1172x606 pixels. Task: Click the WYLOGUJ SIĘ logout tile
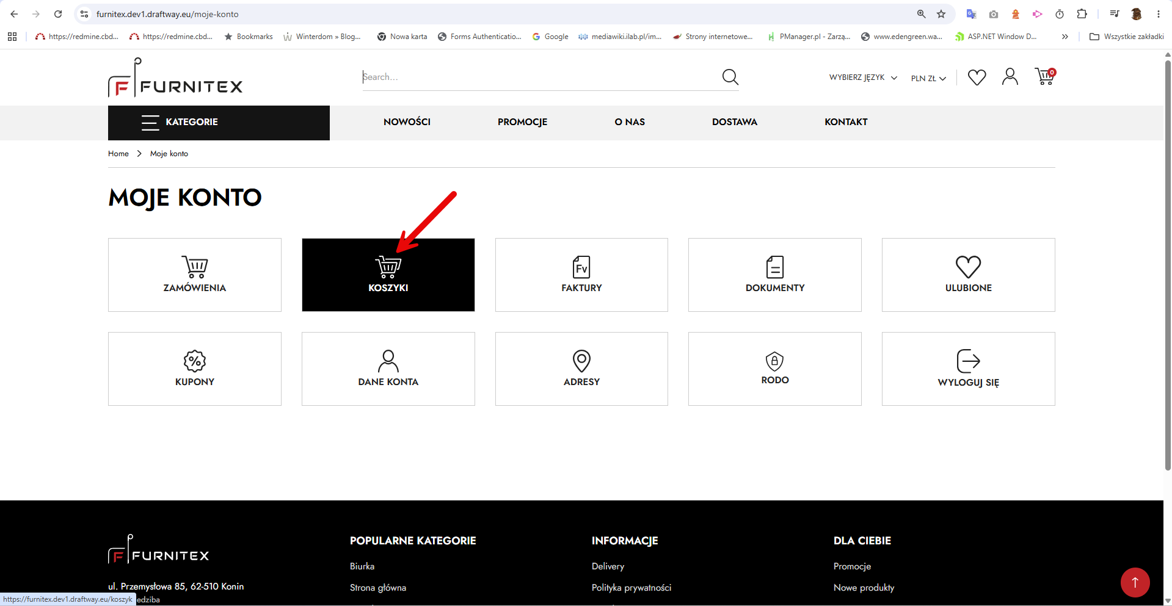coord(969,369)
